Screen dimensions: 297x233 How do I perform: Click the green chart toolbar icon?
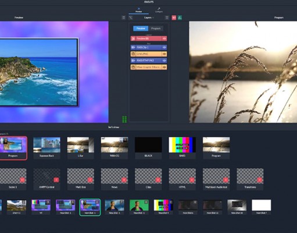(180, 17)
